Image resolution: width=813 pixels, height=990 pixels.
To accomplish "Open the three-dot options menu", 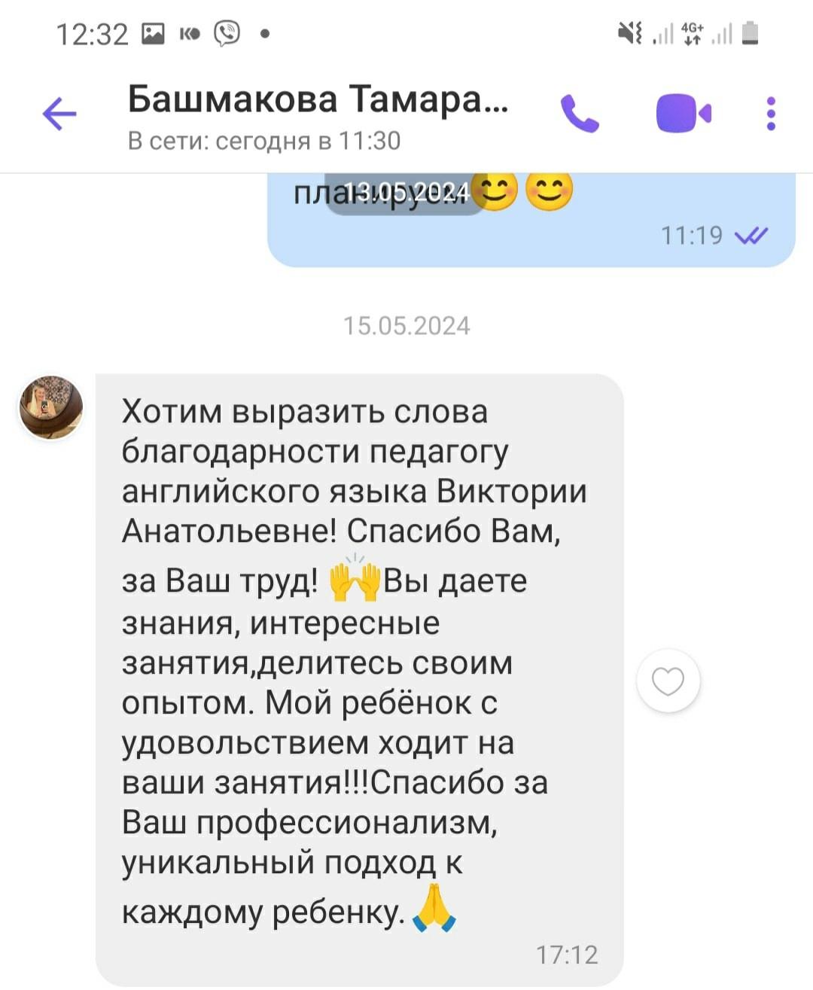I will (771, 114).
